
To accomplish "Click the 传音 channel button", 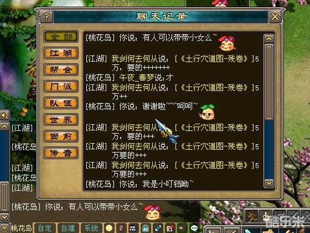I will [61, 153].
